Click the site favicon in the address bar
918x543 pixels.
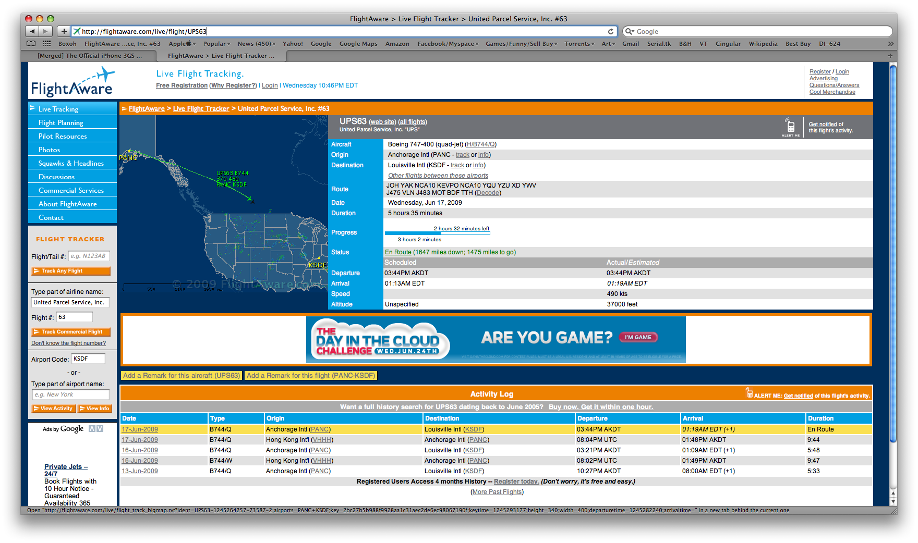(77, 31)
